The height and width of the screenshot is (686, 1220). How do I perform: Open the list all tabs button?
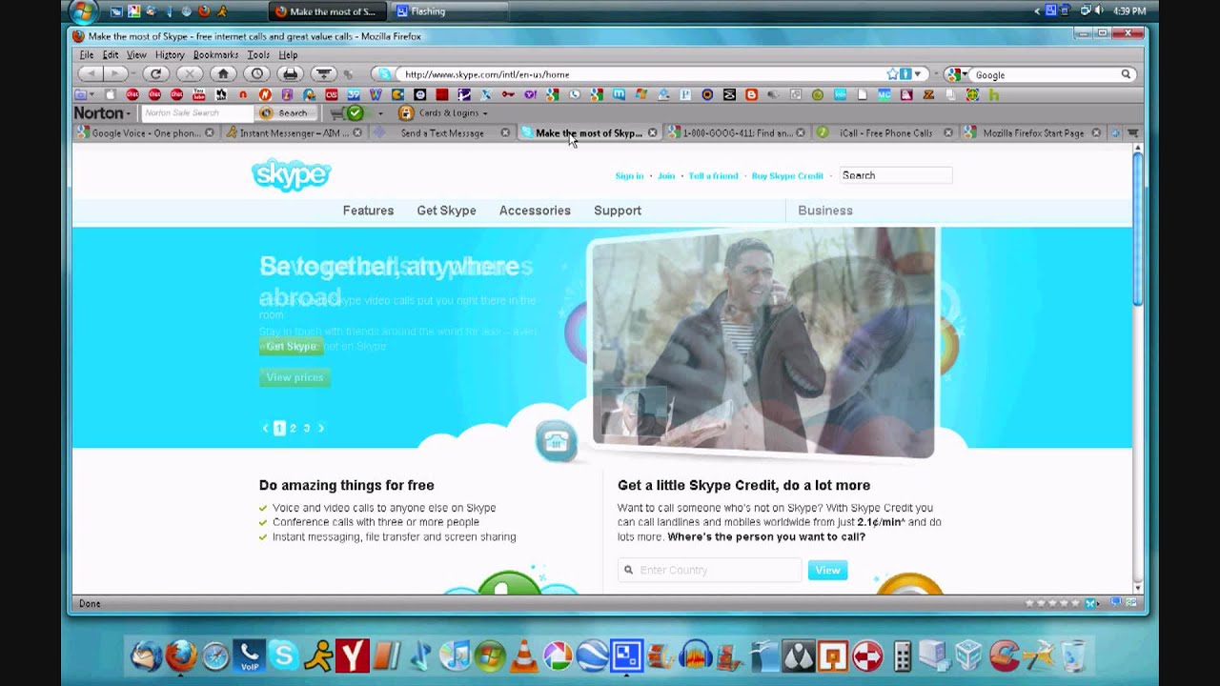click(x=1133, y=132)
